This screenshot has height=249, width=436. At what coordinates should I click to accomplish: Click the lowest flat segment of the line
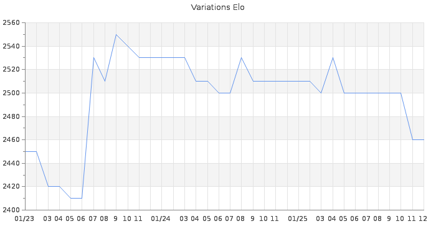point(76,198)
